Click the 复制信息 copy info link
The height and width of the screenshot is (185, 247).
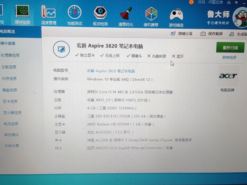pyautogui.click(x=229, y=57)
